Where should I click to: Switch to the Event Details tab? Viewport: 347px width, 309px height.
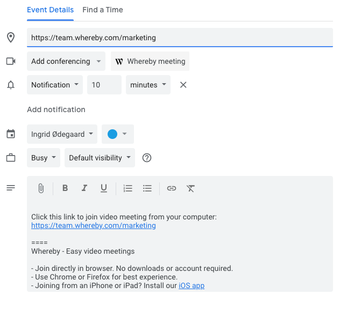(50, 10)
